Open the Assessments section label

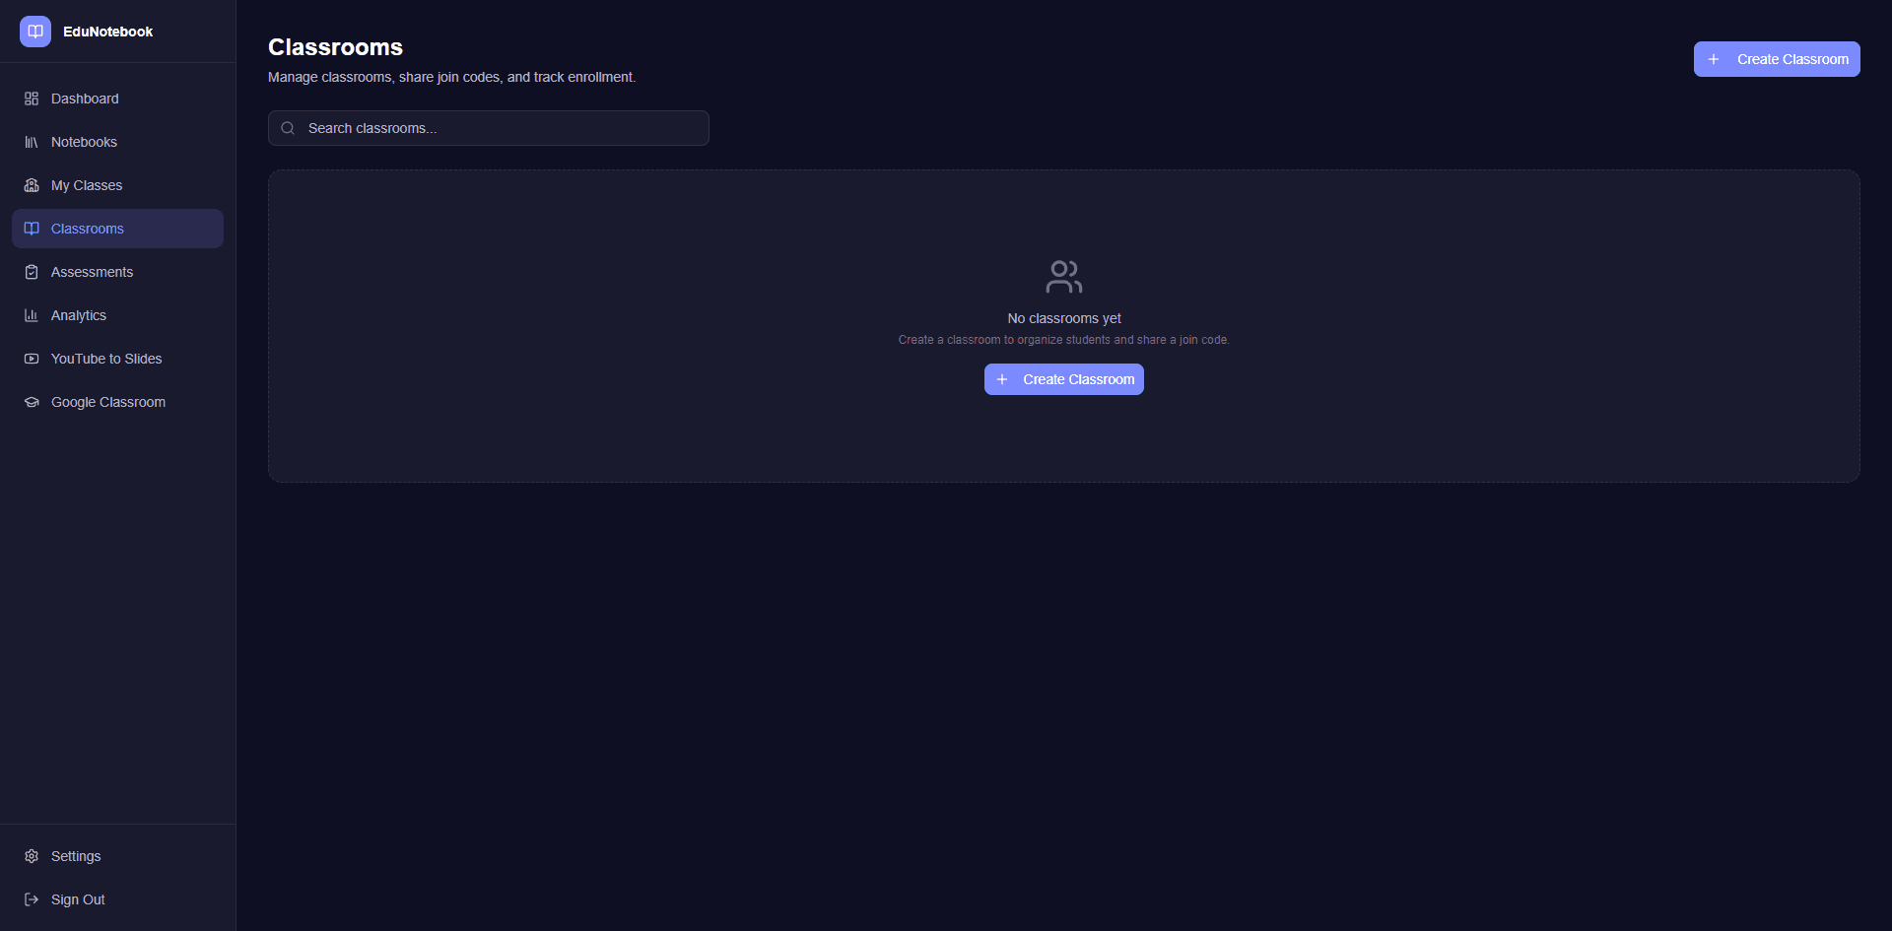tap(92, 272)
